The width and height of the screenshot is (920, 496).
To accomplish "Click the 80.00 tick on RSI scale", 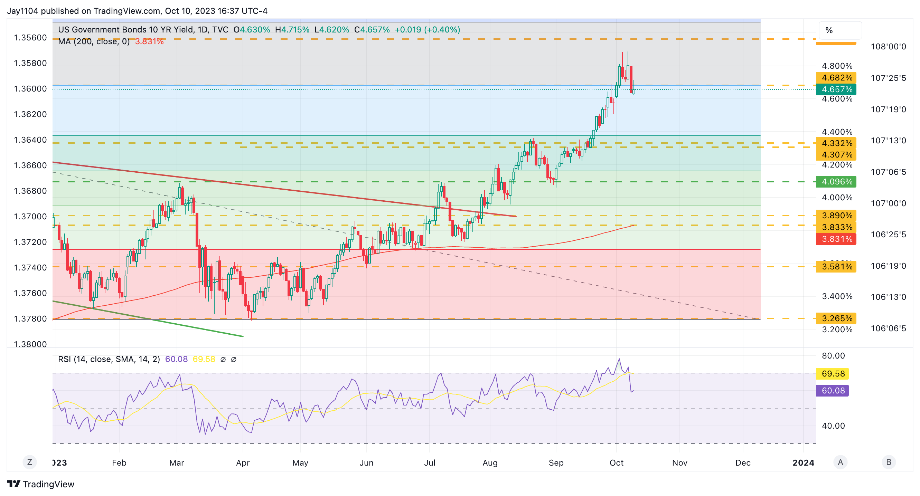I will (833, 356).
